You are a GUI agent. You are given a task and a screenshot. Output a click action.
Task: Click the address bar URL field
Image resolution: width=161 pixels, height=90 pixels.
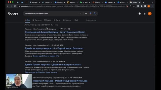coord(72,6)
